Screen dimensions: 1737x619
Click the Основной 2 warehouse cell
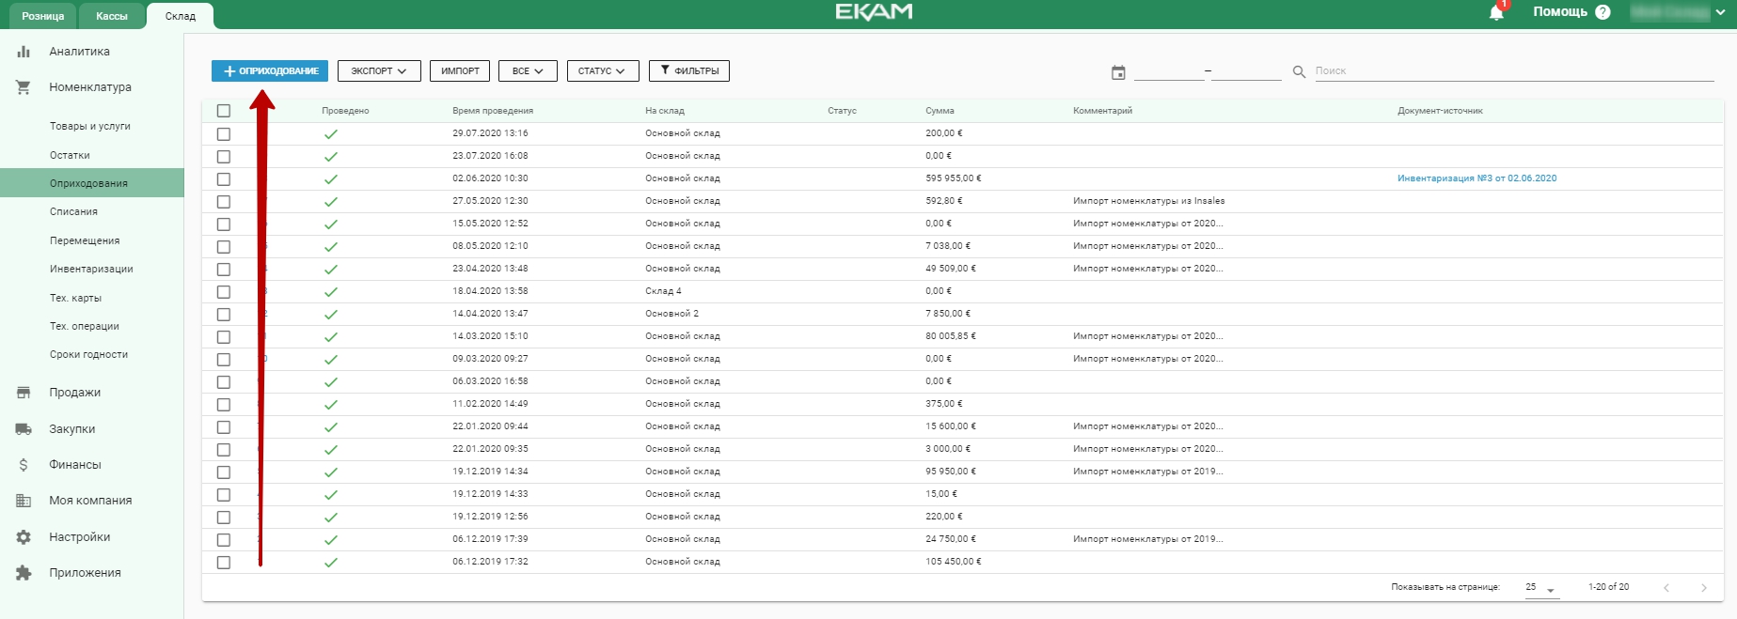point(671,314)
